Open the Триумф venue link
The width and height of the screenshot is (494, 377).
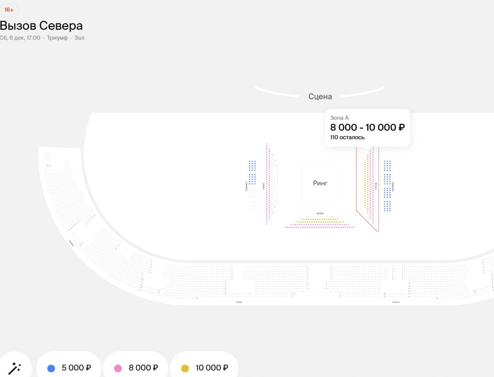57,38
